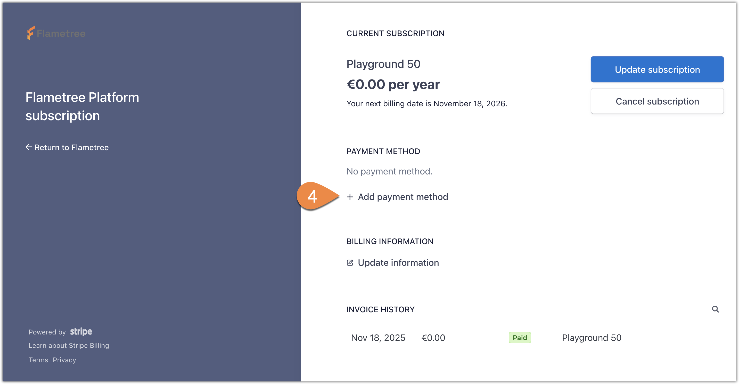Viewport: 739px width, 384px height.
Task: Click the pencil icon next to Update information
Action: (x=350, y=262)
